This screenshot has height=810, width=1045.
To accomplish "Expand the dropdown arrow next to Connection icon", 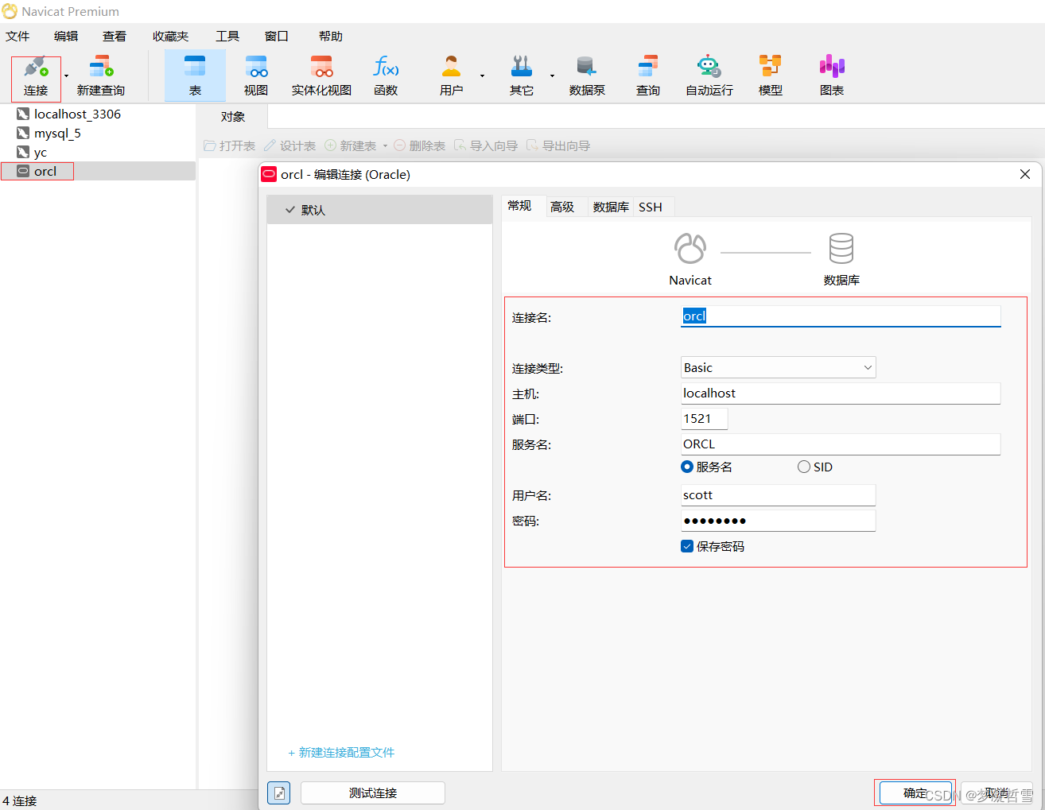I will point(66,76).
